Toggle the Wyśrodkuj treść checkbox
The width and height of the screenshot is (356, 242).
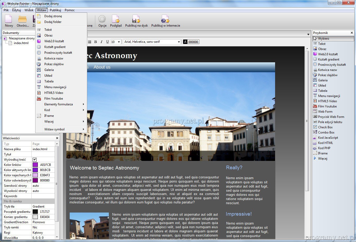[x=34, y=160]
